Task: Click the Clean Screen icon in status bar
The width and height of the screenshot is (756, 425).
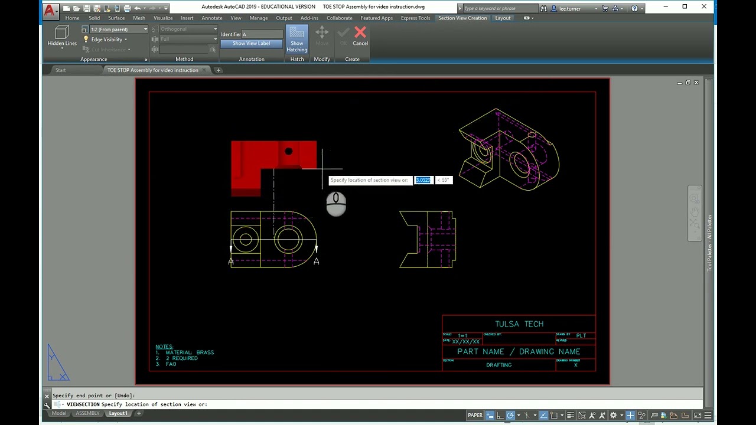Action: tap(698, 416)
